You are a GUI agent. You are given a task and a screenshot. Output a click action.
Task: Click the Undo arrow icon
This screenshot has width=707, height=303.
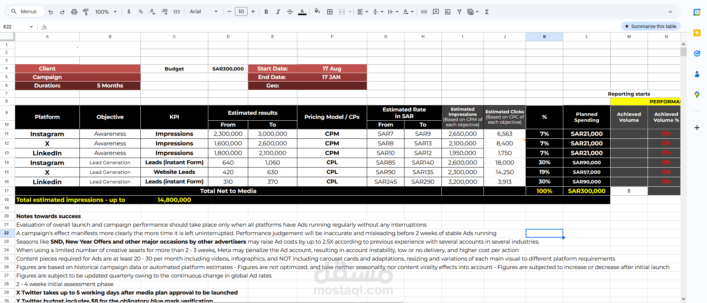(x=51, y=12)
